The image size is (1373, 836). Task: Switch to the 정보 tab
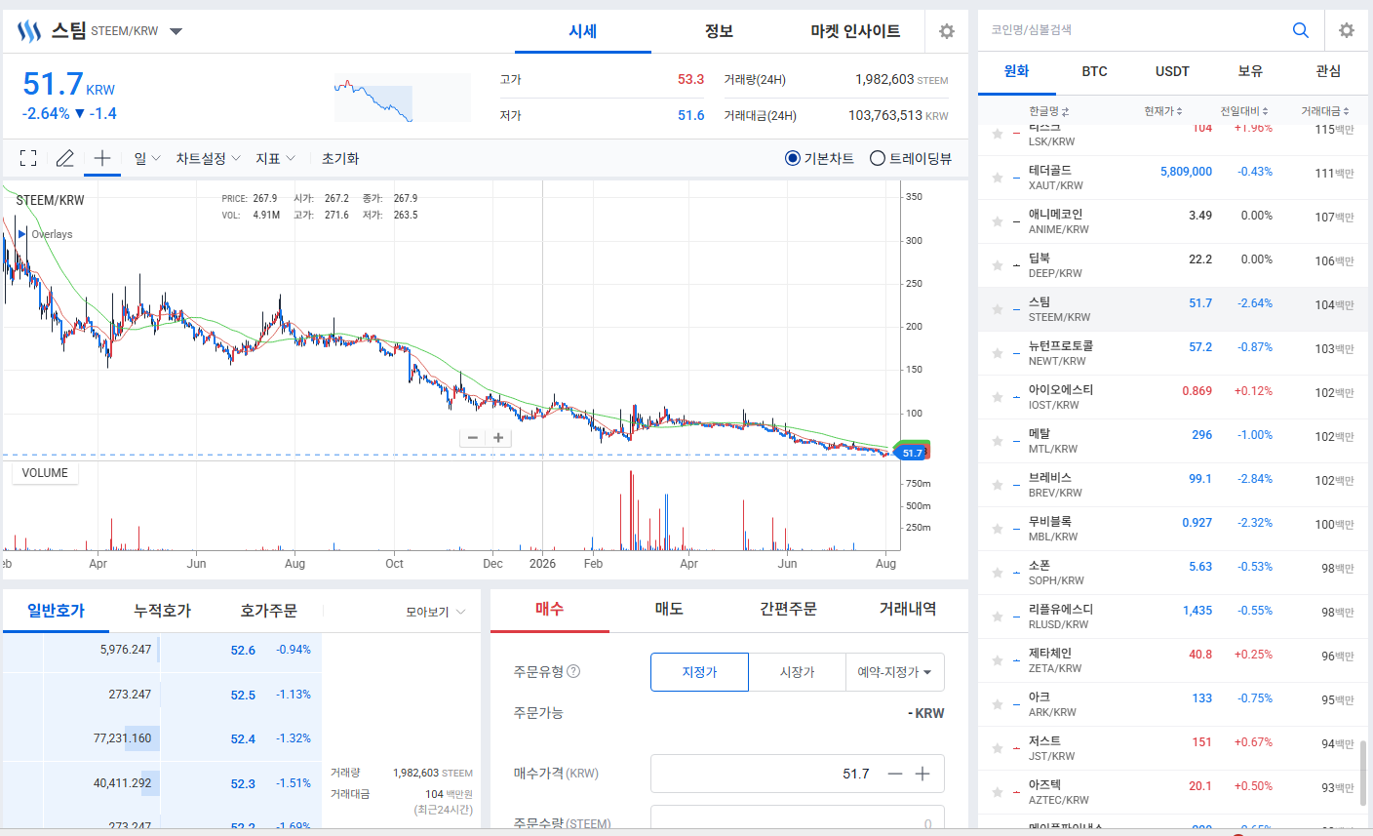719,31
